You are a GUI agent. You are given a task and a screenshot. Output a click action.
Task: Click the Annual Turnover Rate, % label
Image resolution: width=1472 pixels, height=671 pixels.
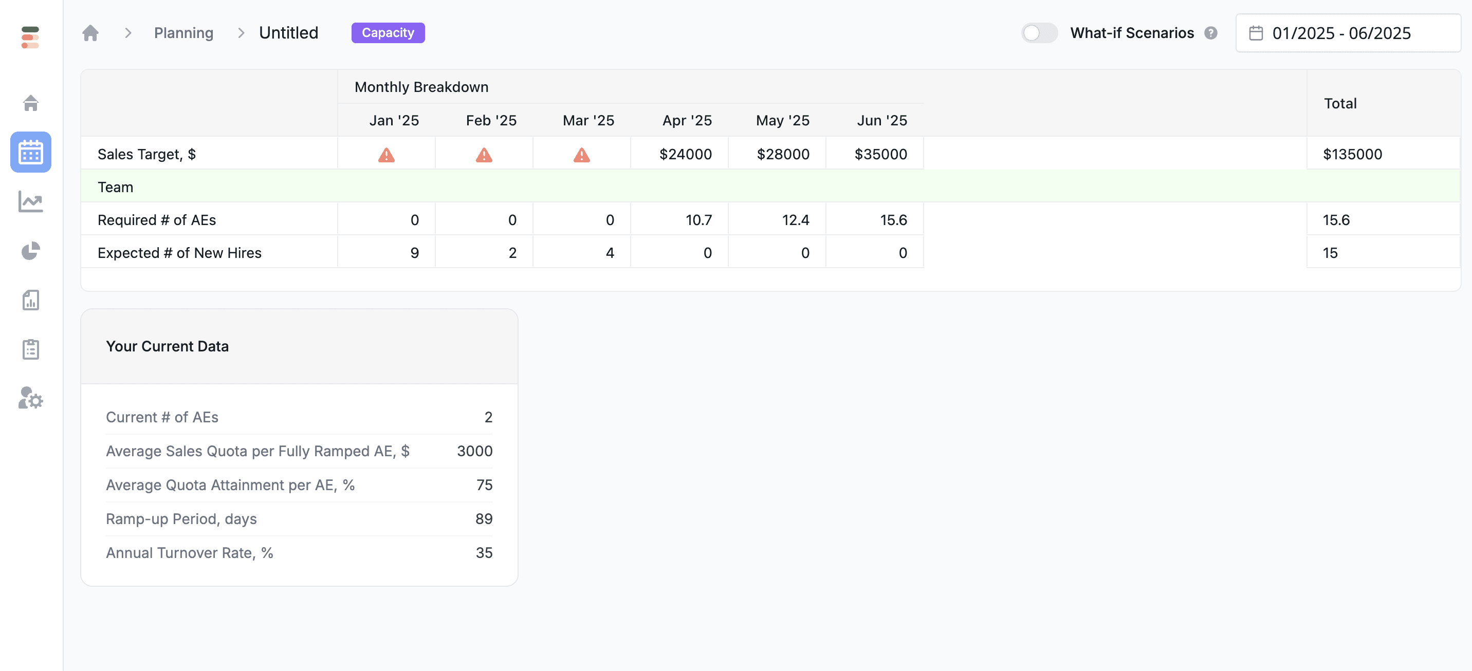tap(189, 553)
